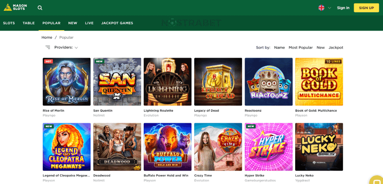Click the filter lines icon
Image resolution: width=383 pixels, height=184 pixels.
coord(48,47)
